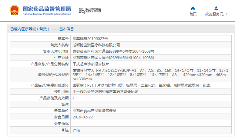Click the filing authority 成都市食品药品监督管理局 cell
Image resolution: width=235 pixels, height=139 pixels.
(94, 111)
